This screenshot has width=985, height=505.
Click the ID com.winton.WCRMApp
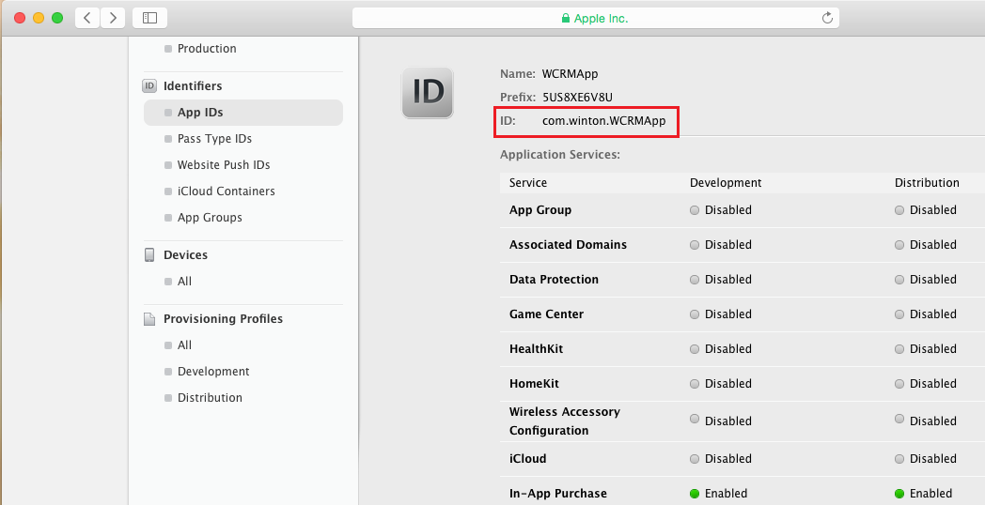click(603, 120)
